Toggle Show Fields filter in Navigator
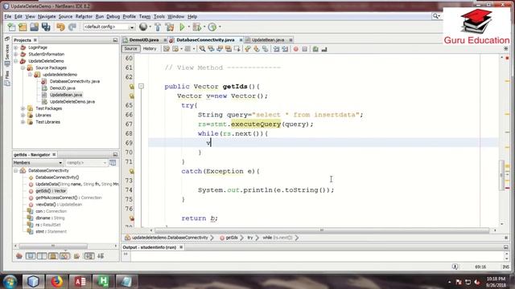The height and width of the screenshot is (289, 515). 31,256
